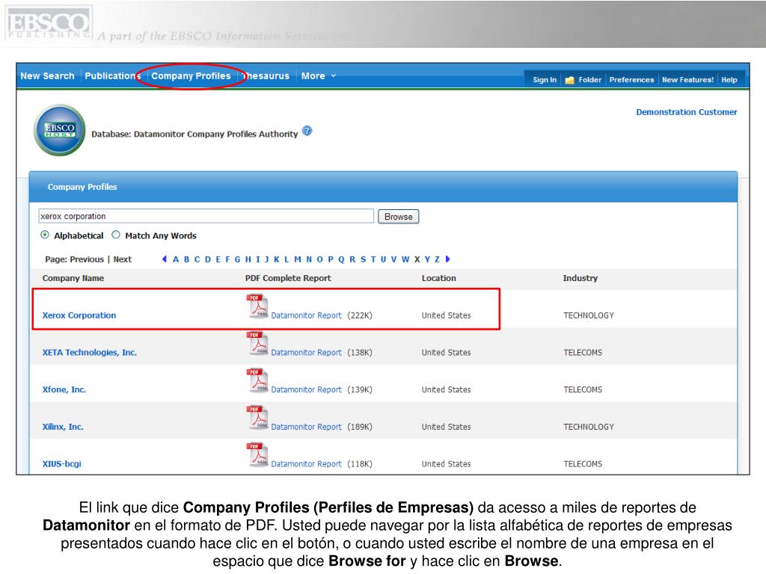766x574 pixels.
Task: Click the Folder icon in top bar
Action: pos(569,80)
